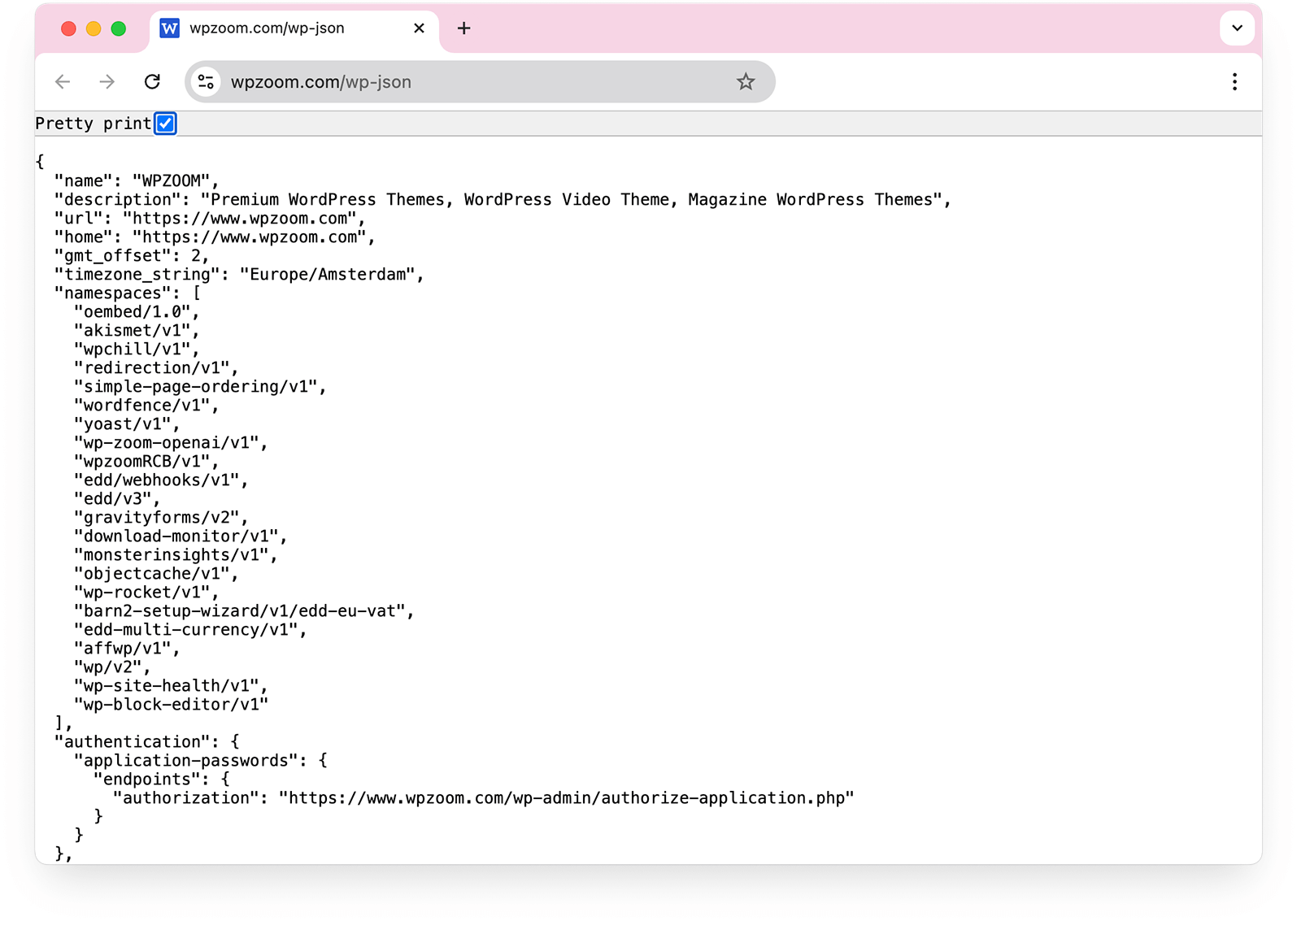Click the "edd-multi-currency/v1" namespace entry

coord(189,630)
